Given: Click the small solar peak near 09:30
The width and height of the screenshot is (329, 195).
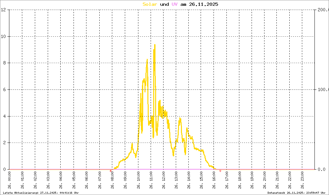Looking at the screenshot, I should tap(132, 144).
